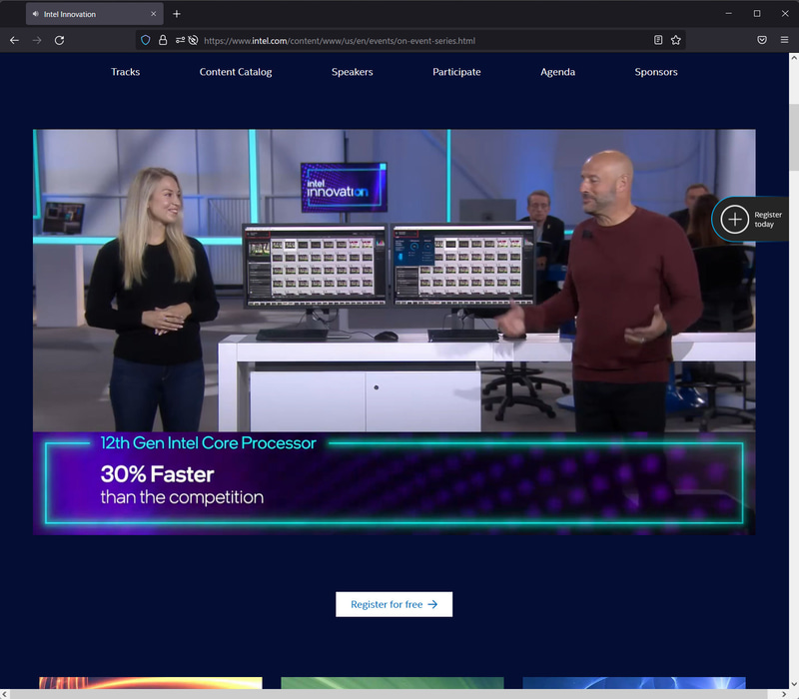The height and width of the screenshot is (699, 799).
Task: Click the scroll up arrow
Action: pyautogui.click(x=794, y=58)
